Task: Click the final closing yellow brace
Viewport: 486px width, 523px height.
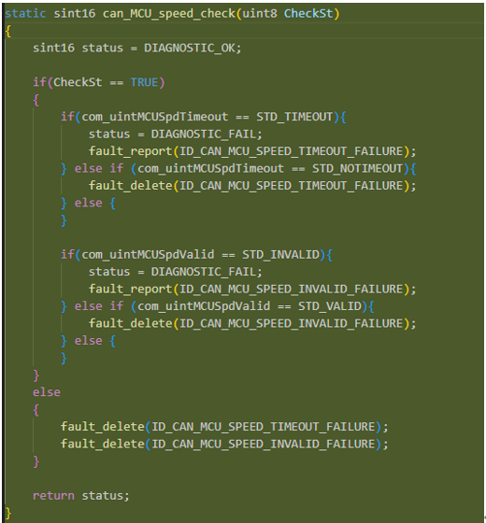Action: click(x=8, y=514)
